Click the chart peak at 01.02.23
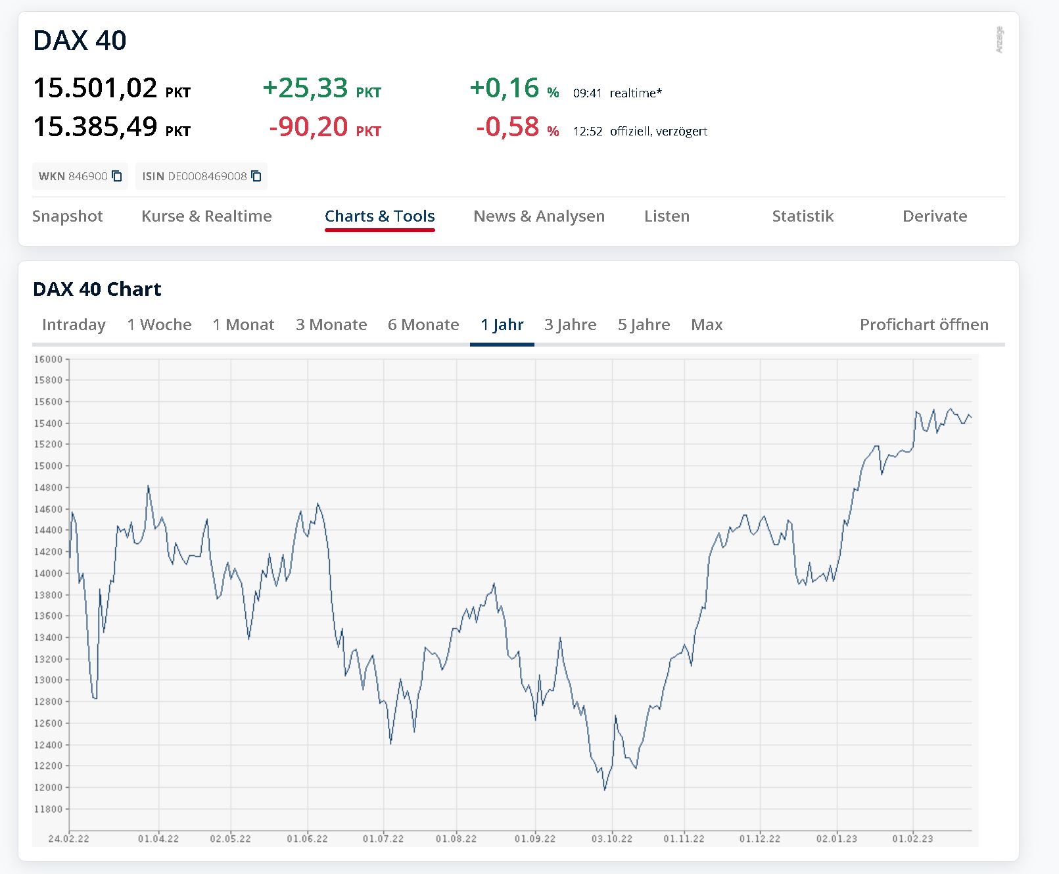 pos(916,412)
